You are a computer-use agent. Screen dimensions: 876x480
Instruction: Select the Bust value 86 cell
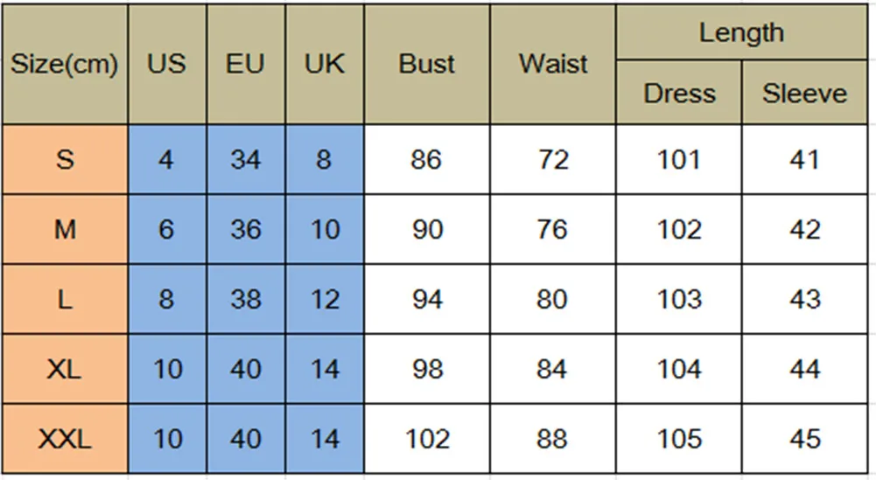(x=427, y=159)
